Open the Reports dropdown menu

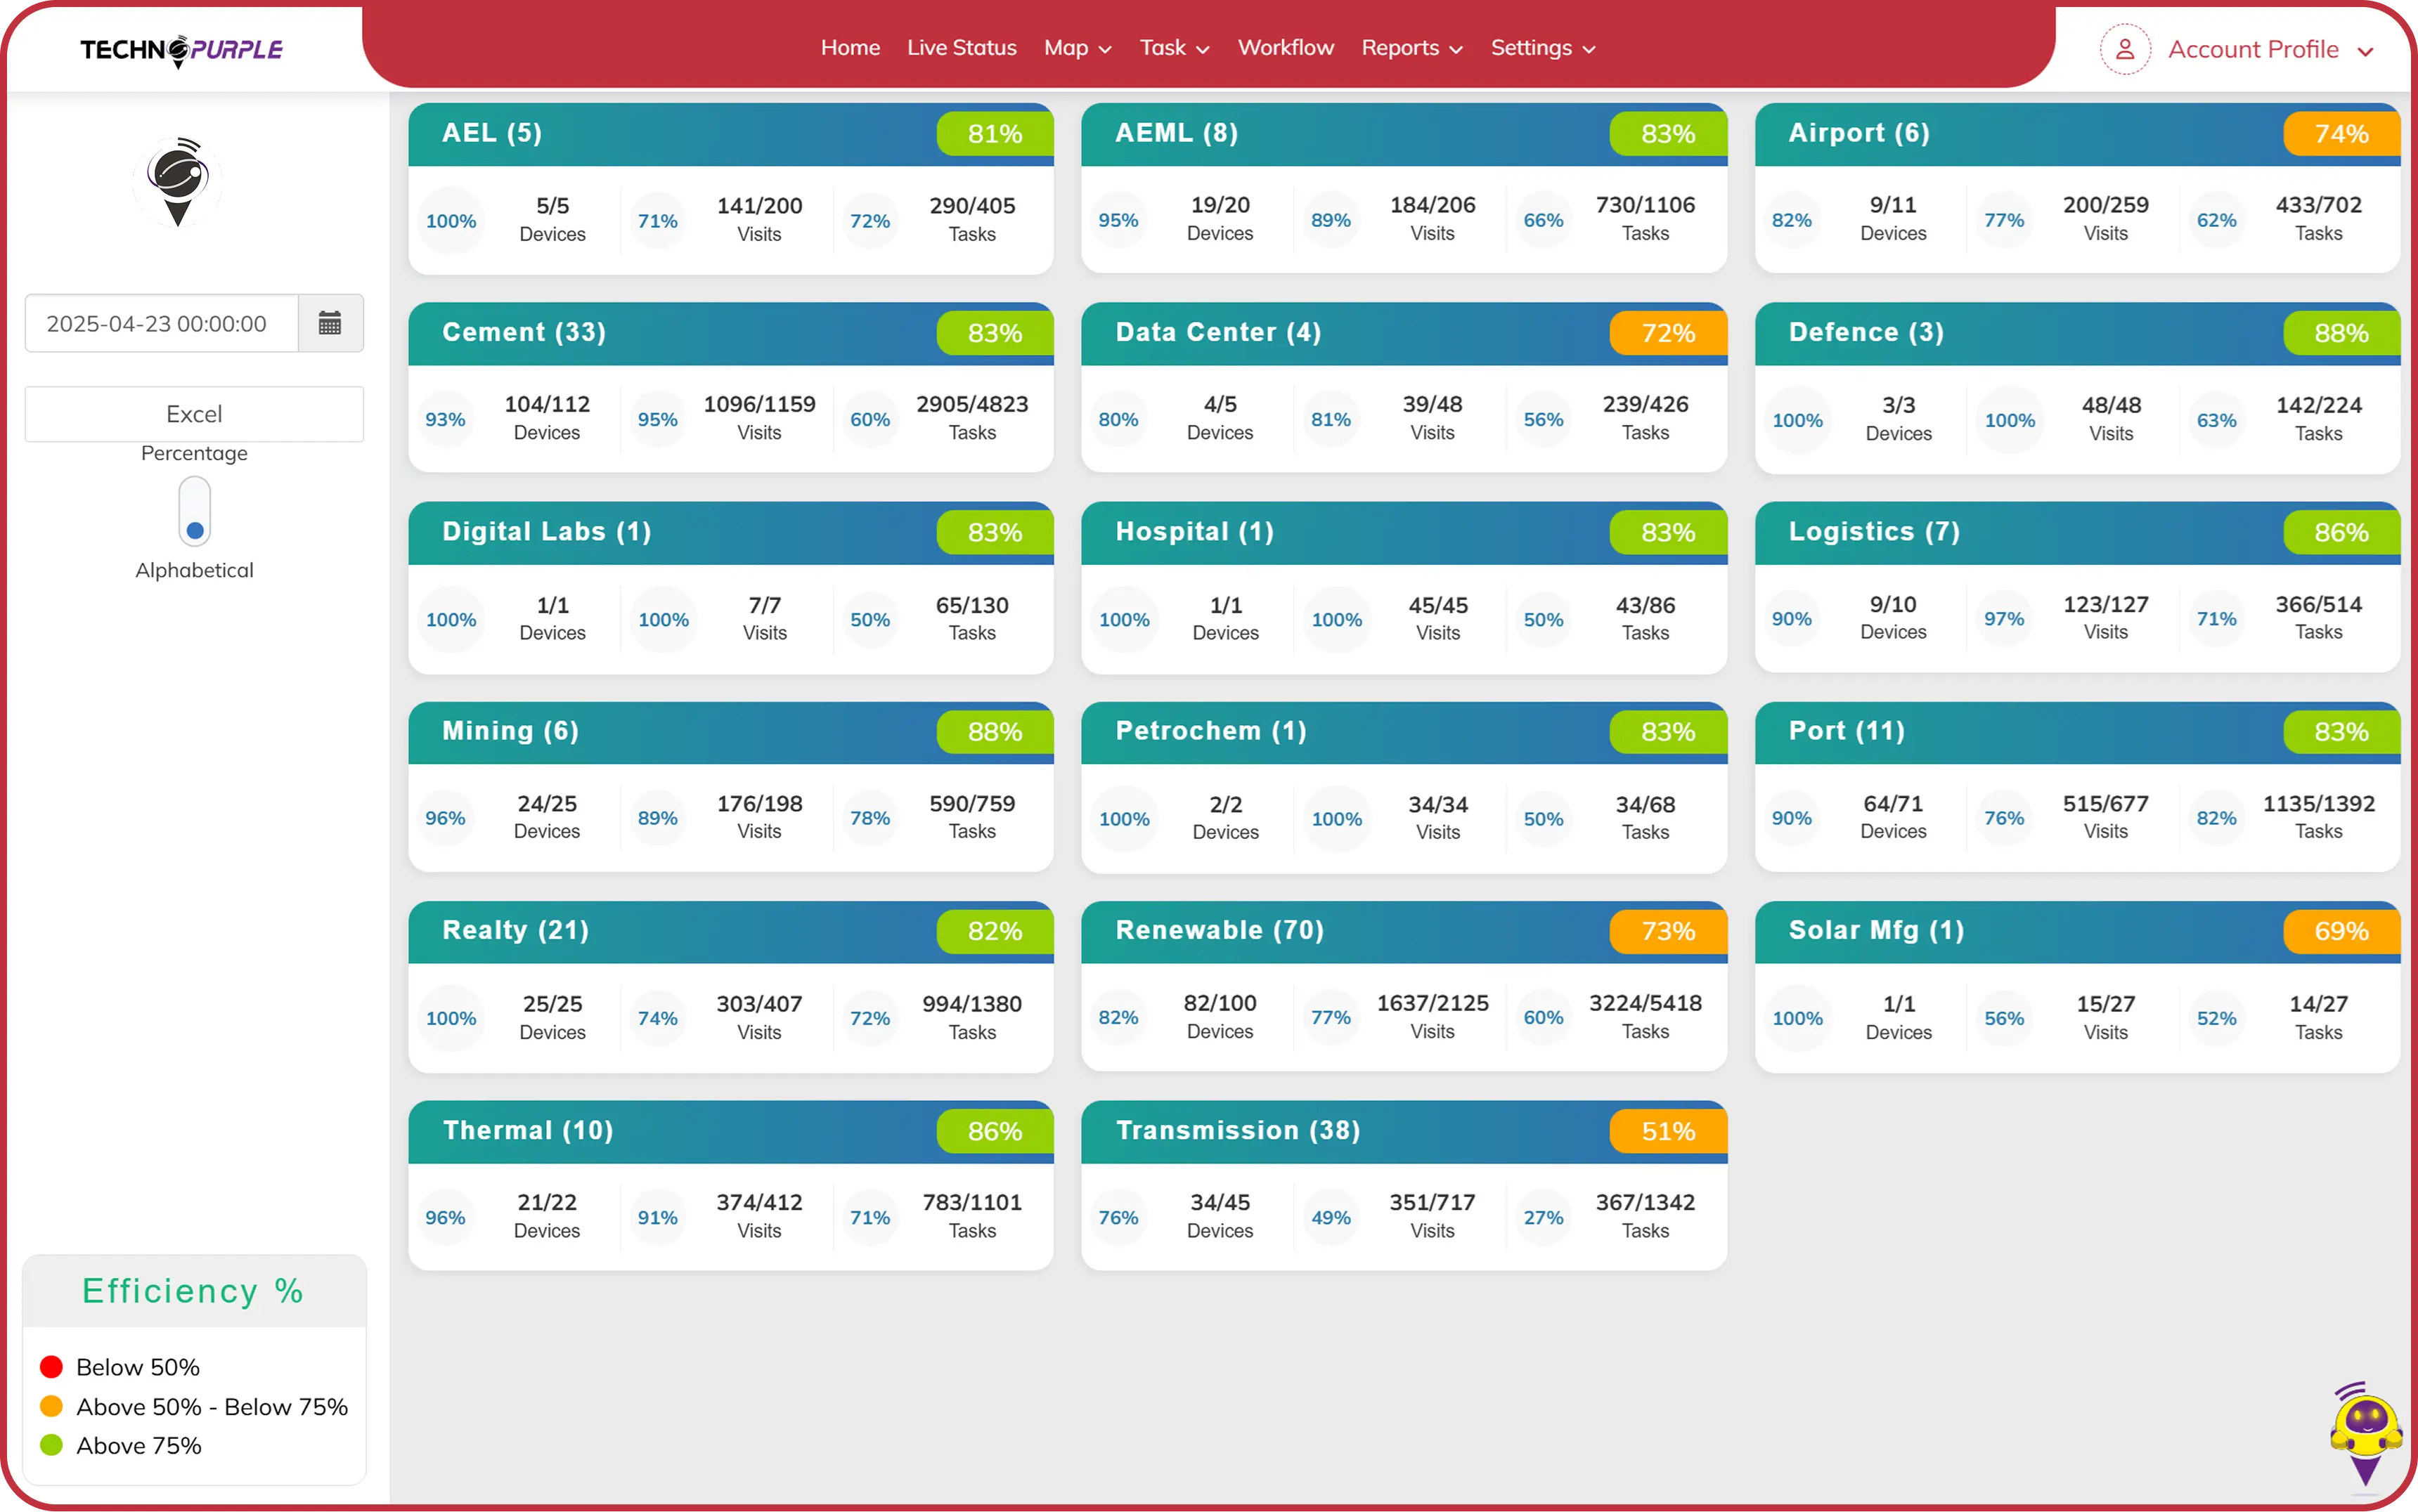(1411, 48)
